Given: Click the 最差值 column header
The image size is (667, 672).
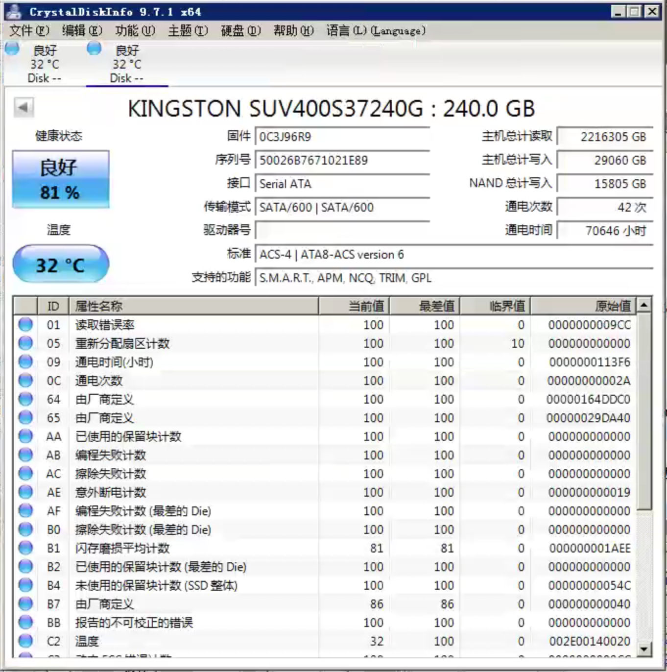Looking at the screenshot, I should tap(425, 306).
